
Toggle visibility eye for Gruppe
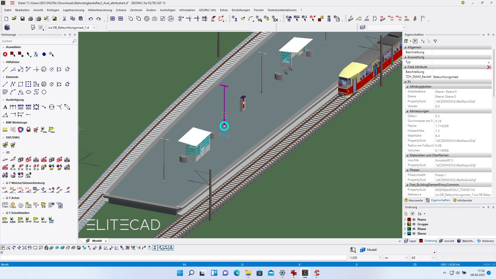414,224
